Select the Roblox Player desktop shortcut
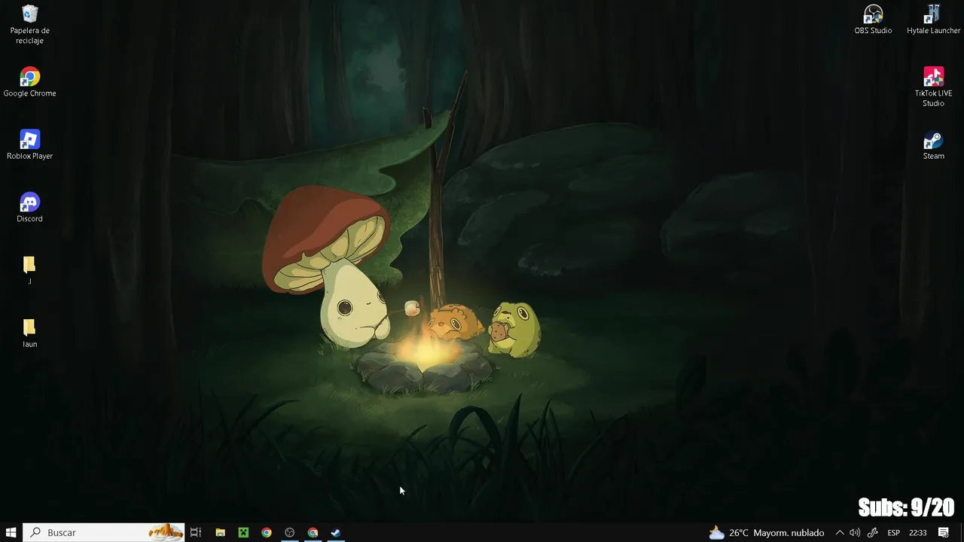Screen dimensions: 964x542 [29, 145]
